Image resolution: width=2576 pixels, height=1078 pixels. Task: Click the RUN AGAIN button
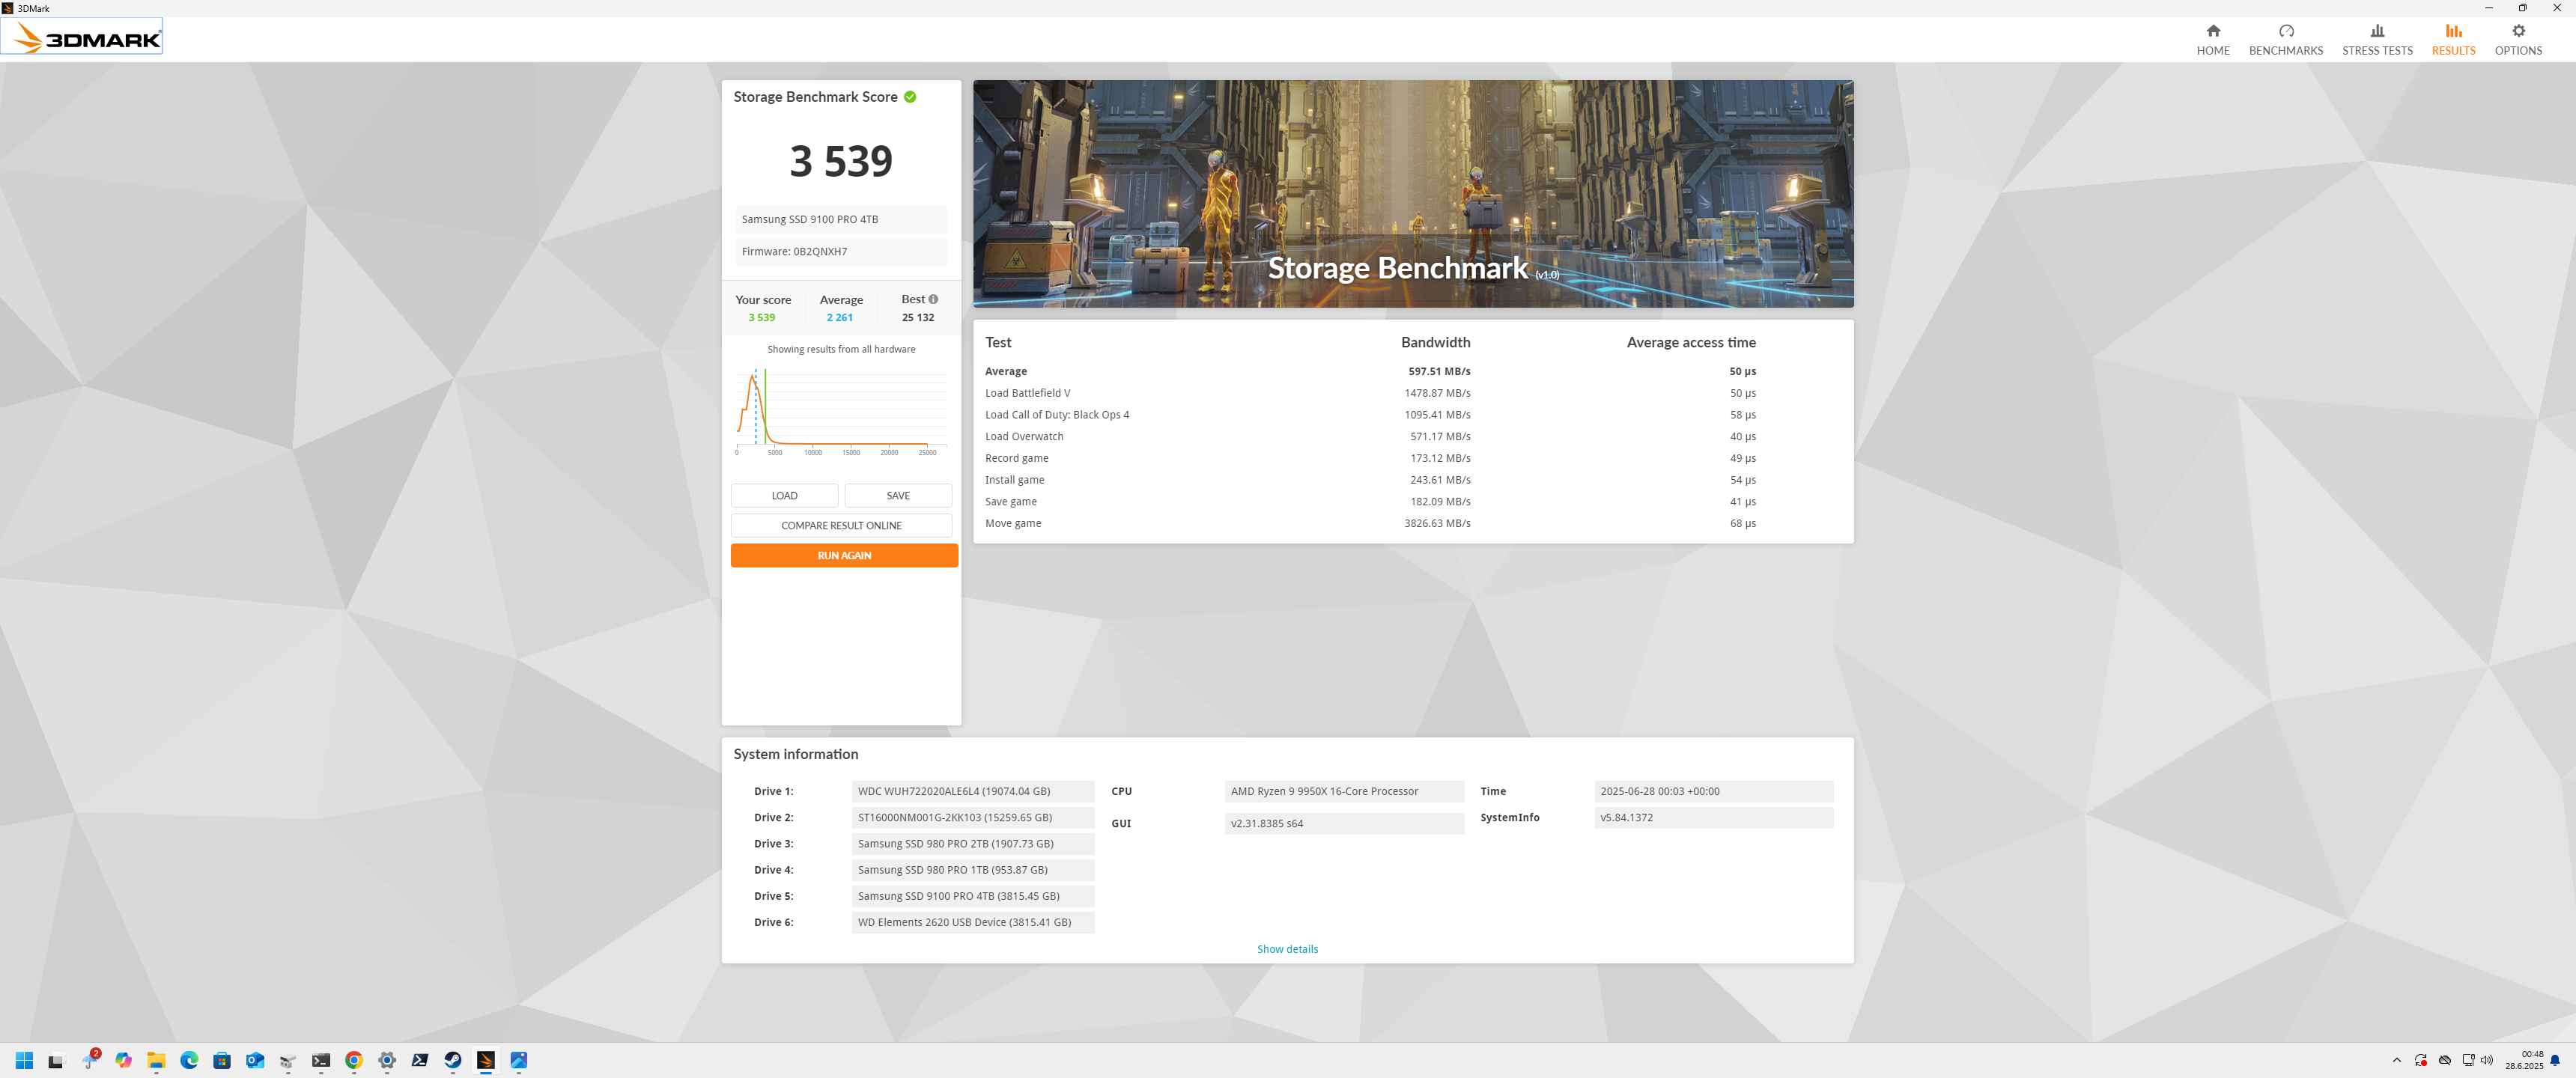click(x=843, y=555)
